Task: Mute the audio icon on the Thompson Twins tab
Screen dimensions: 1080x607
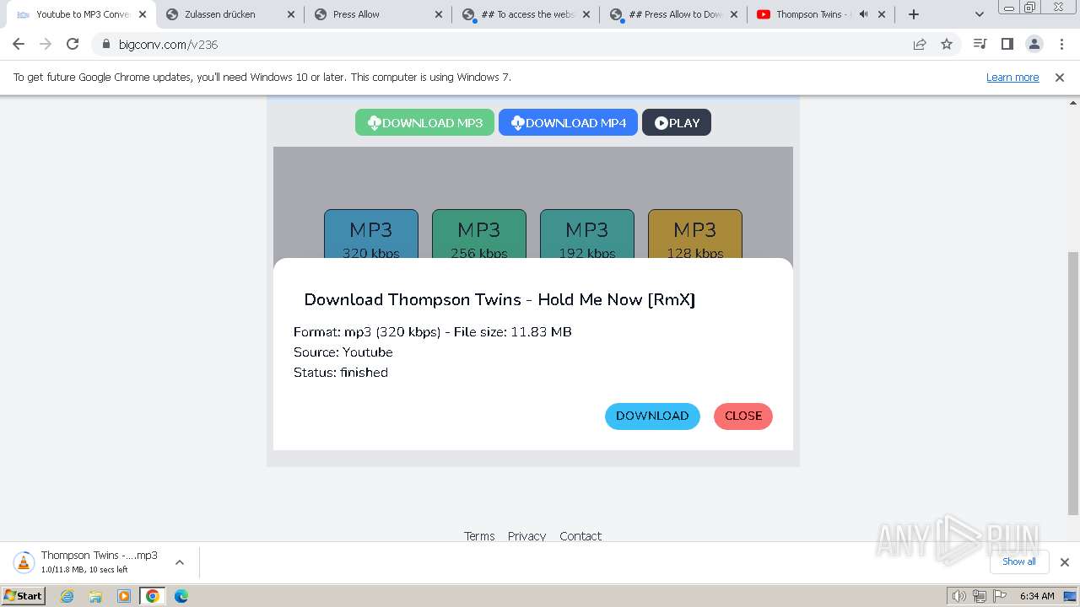Action: point(863,14)
